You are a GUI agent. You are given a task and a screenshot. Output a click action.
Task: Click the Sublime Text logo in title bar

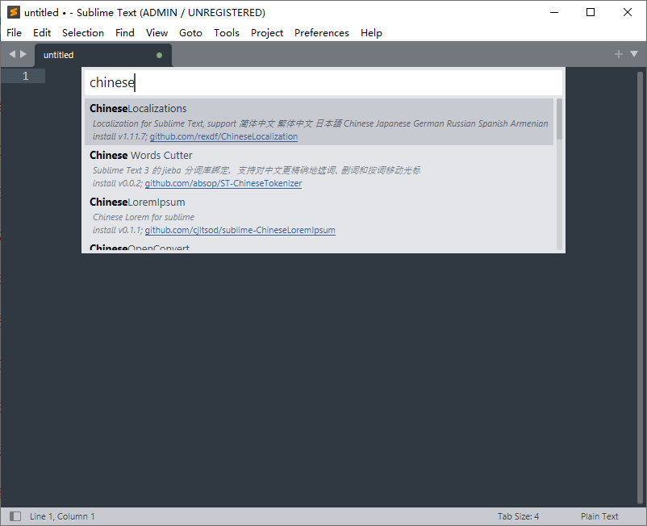pyautogui.click(x=14, y=12)
